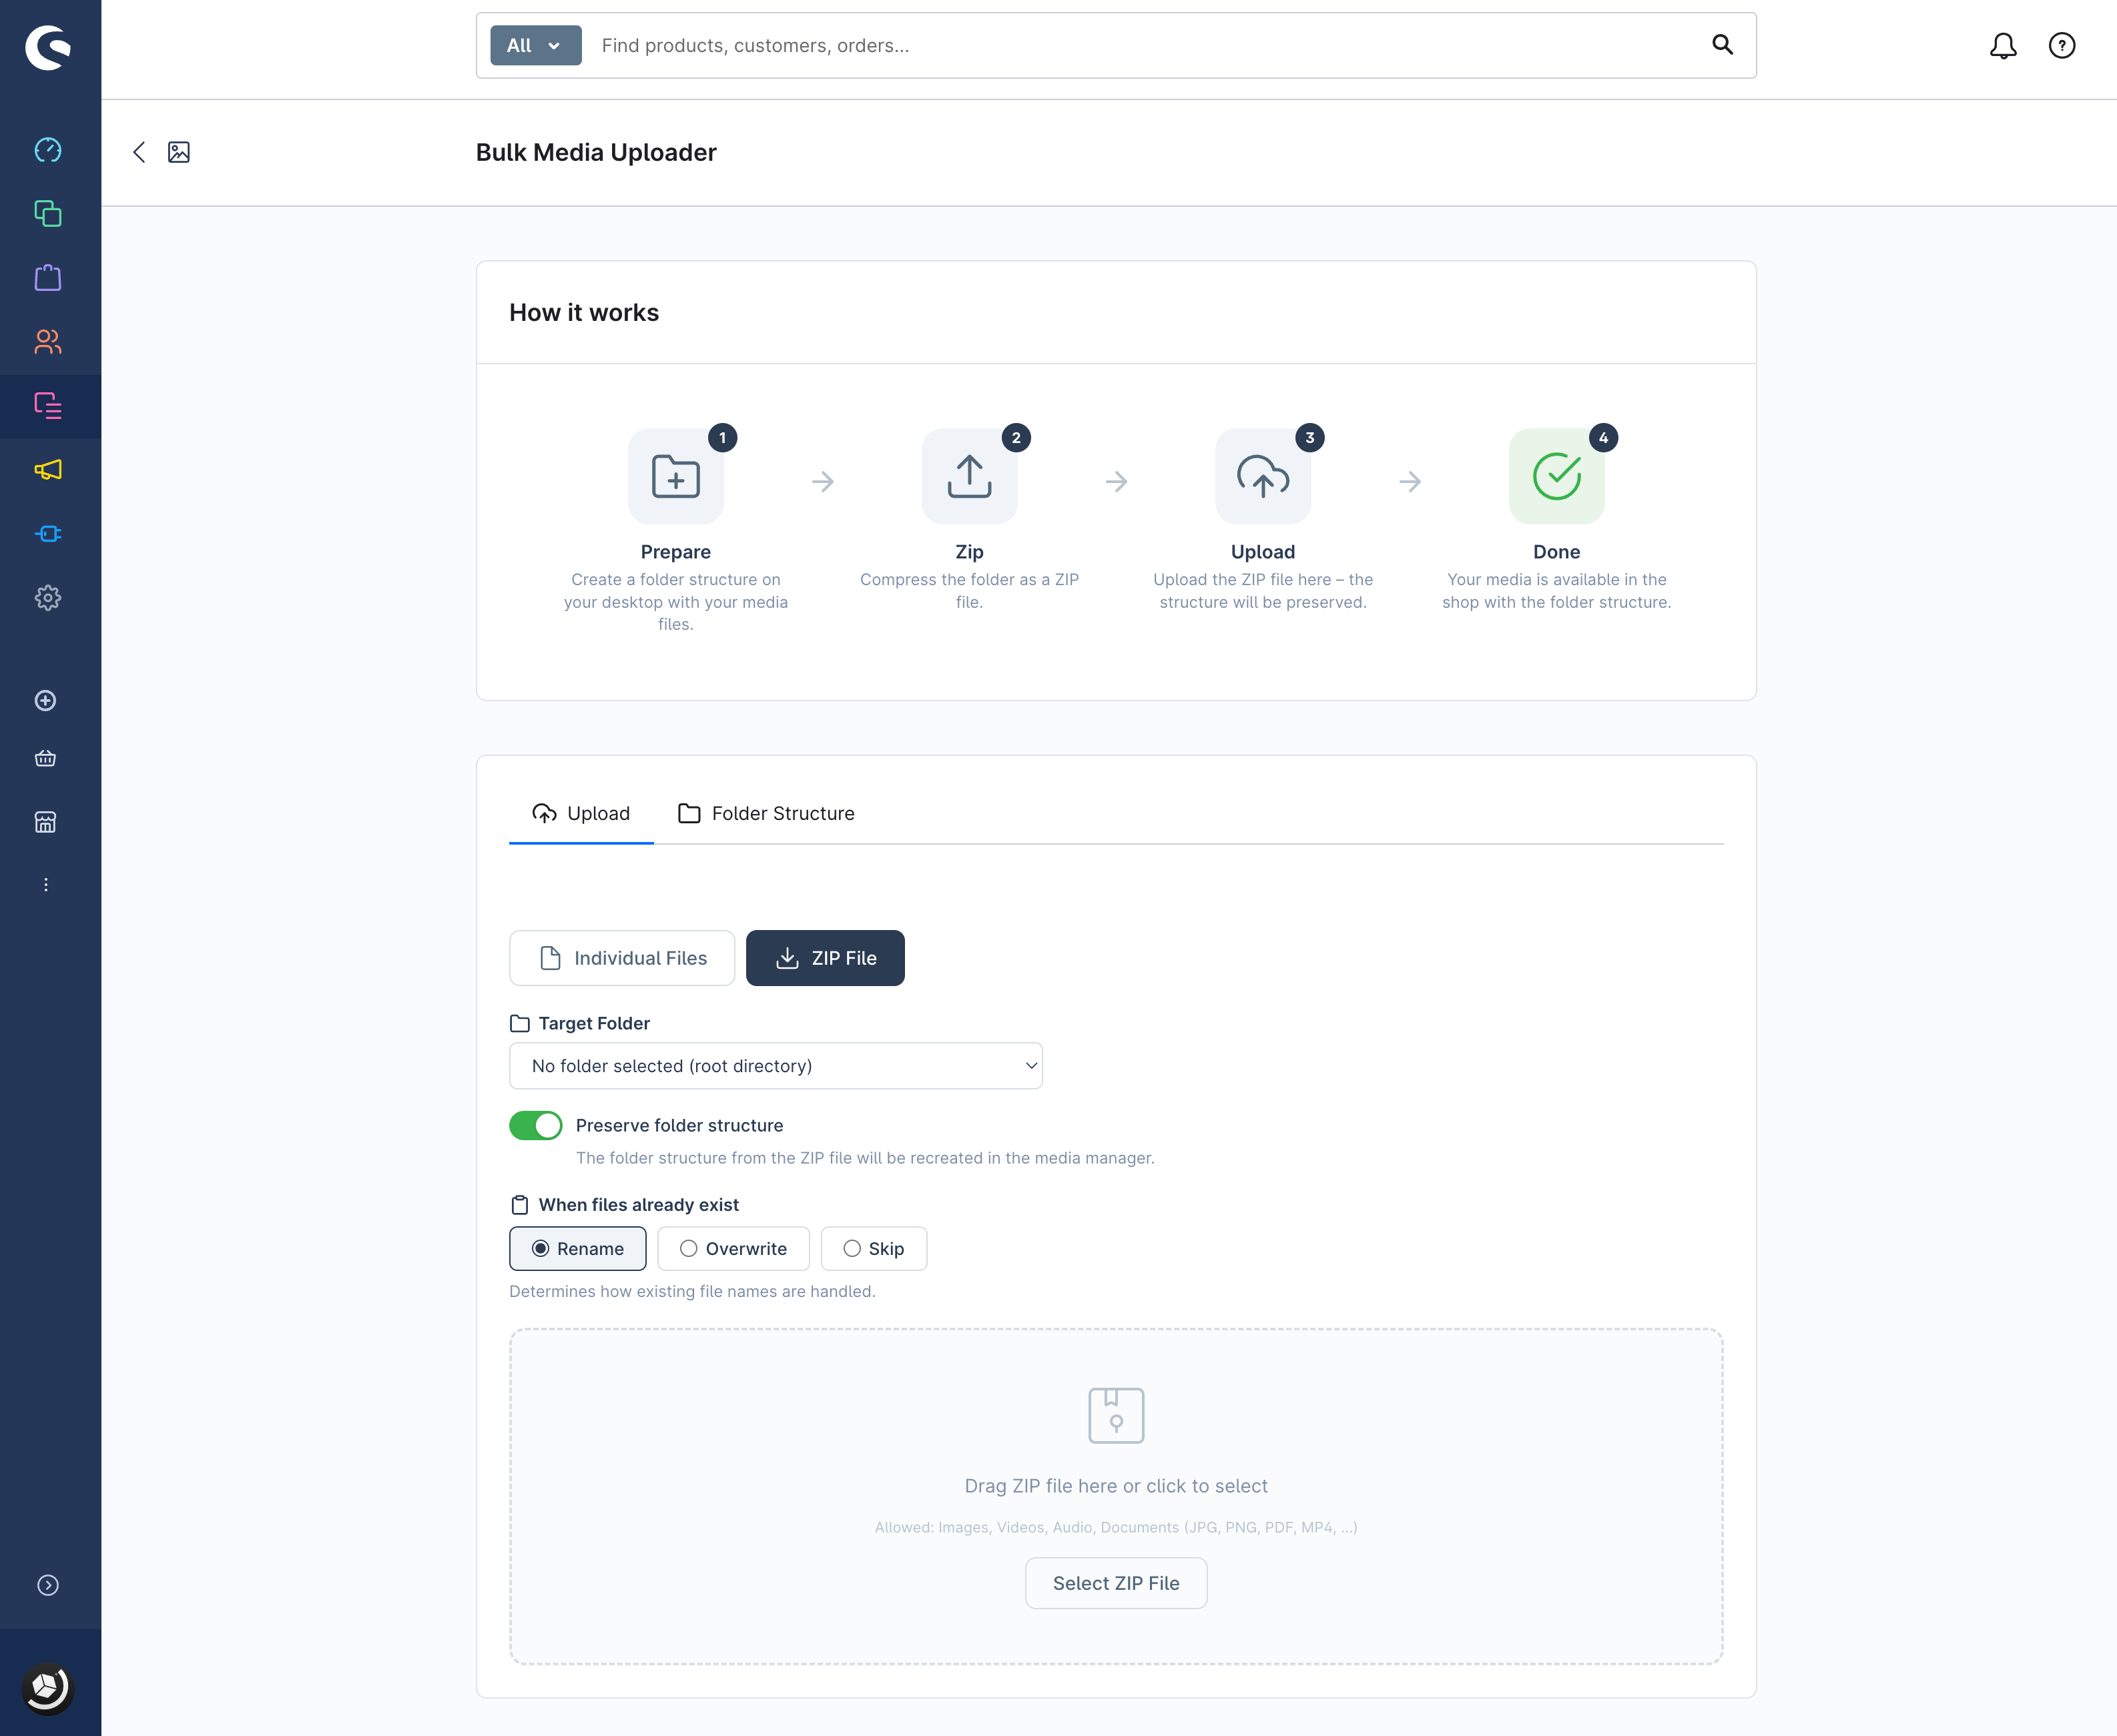
Task: Open the Dashboard sidebar icon
Action: click(x=48, y=150)
